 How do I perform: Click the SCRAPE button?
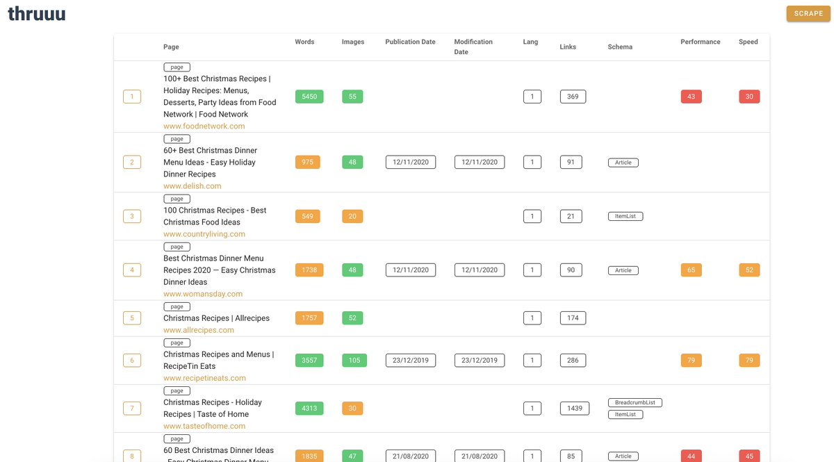808,14
